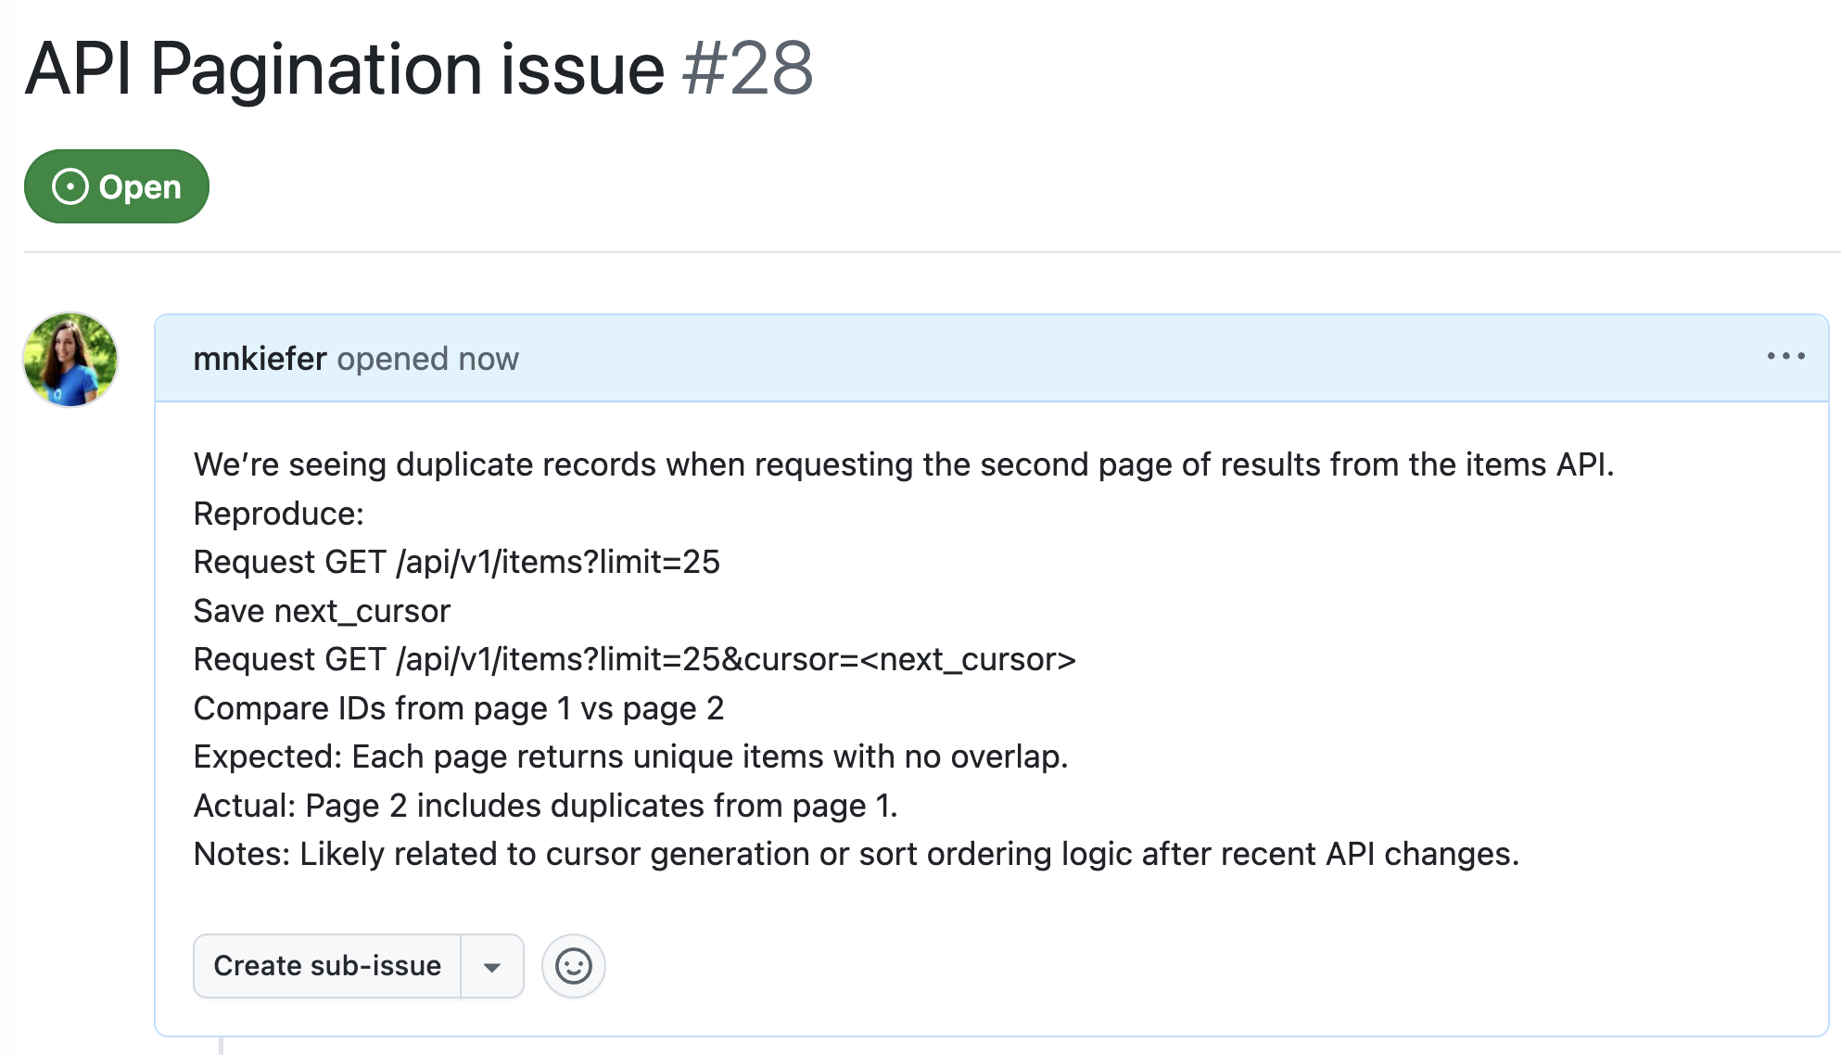The image size is (1841, 1055).
Task: Expand the Create sub-issue dropdown arrow
Action: (x=491, y=966)
